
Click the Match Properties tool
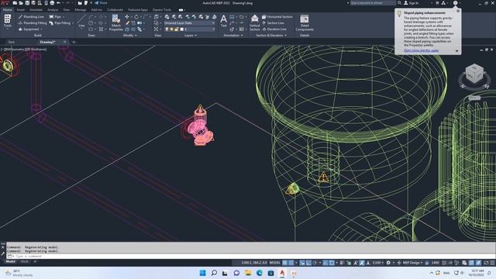pos(115,22)
